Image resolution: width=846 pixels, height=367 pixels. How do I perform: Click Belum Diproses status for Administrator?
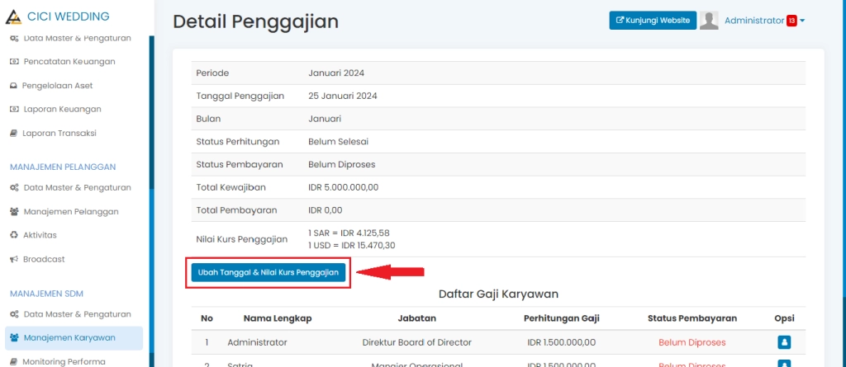(x=692, y=341)
